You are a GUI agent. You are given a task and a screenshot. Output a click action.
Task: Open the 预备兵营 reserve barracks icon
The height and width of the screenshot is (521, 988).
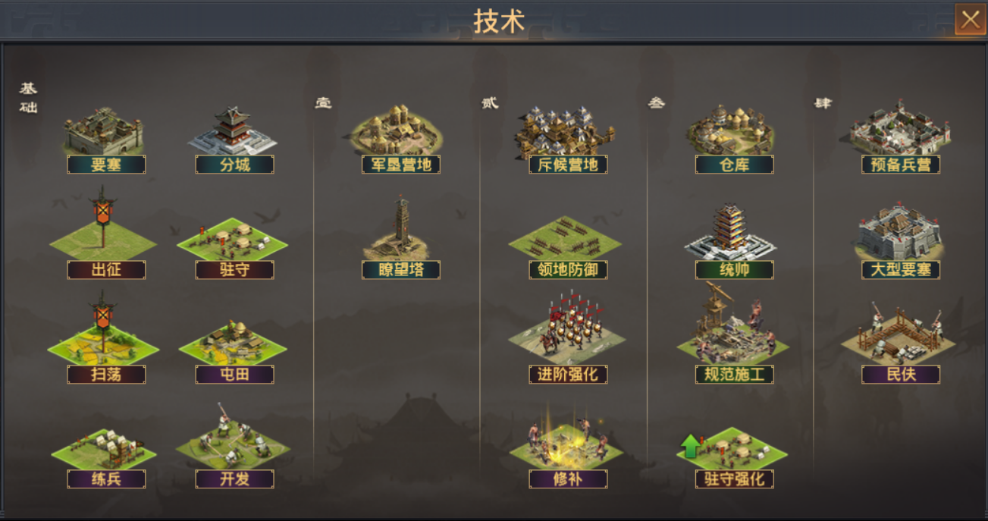click(x=899, y=127)
